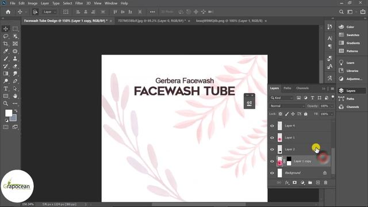
Task: Hide Layer 1 copy visibility eye
Action: pos(272,161)
